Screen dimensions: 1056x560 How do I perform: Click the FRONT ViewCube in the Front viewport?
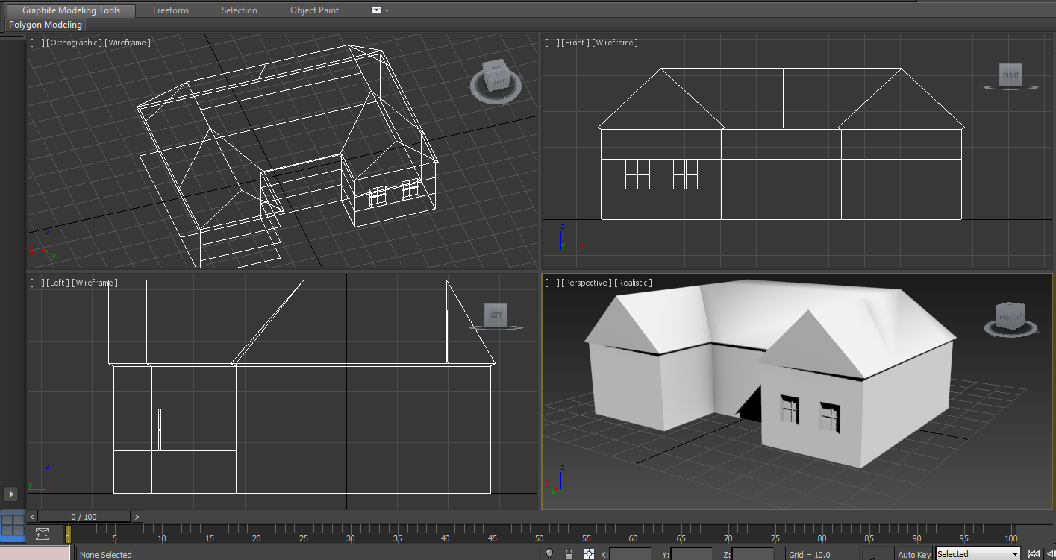(1010, 74)
